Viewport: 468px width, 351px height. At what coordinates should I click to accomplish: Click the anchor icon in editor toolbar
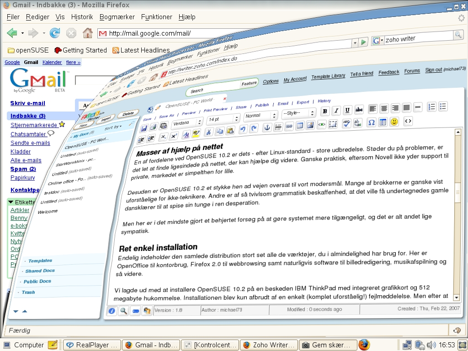(268, 127)
